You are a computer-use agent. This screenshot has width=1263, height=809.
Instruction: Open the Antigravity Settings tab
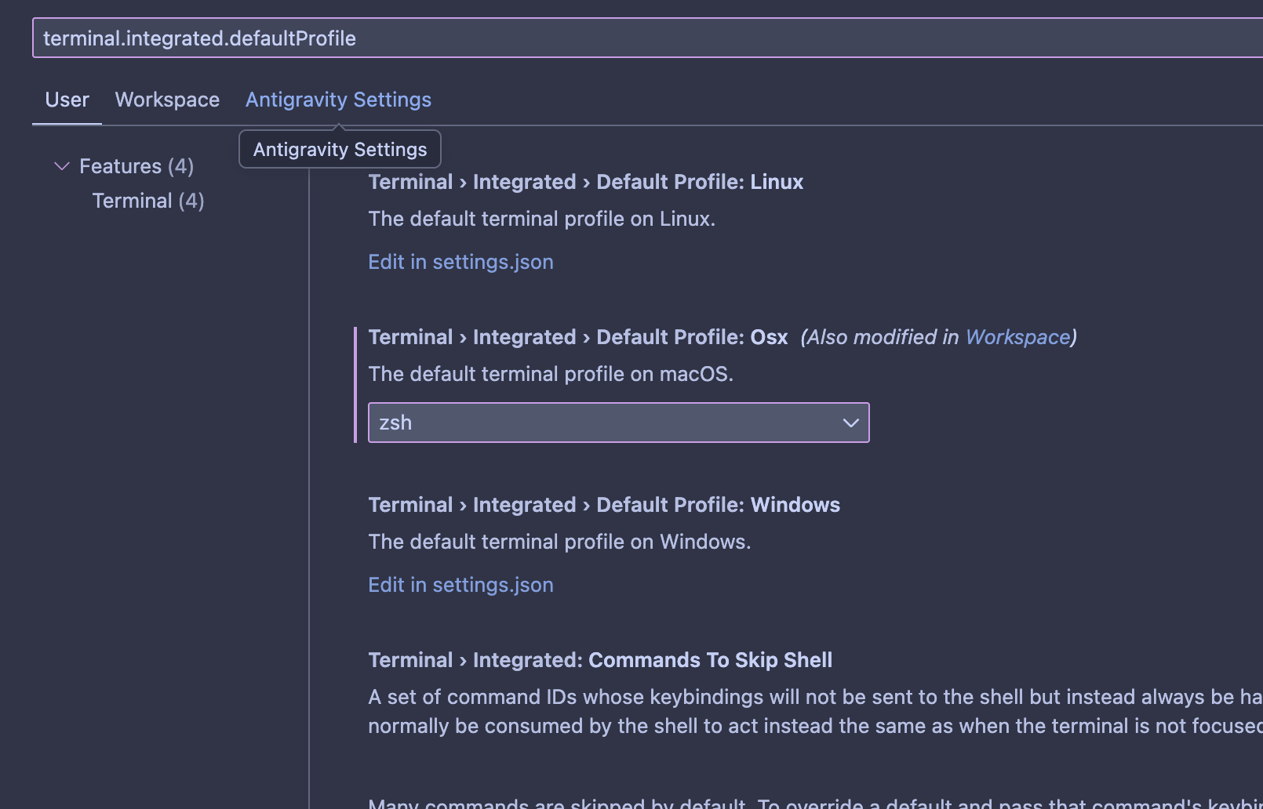tap(338, 100)
